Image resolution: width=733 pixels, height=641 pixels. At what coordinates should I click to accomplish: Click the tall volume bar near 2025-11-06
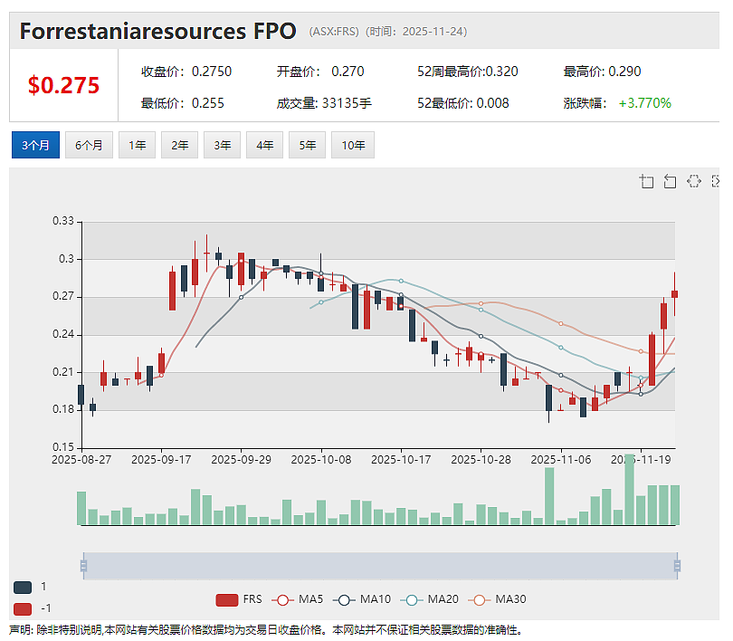point(549,496)
